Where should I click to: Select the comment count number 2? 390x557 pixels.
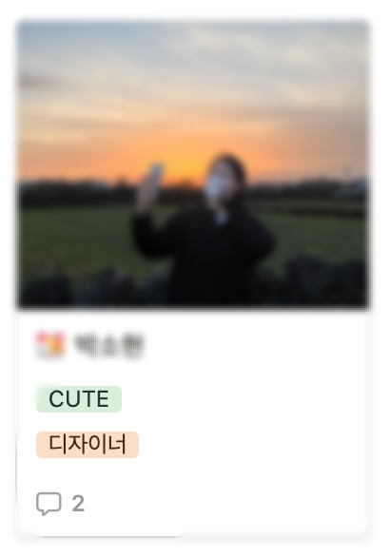[78, 504]
